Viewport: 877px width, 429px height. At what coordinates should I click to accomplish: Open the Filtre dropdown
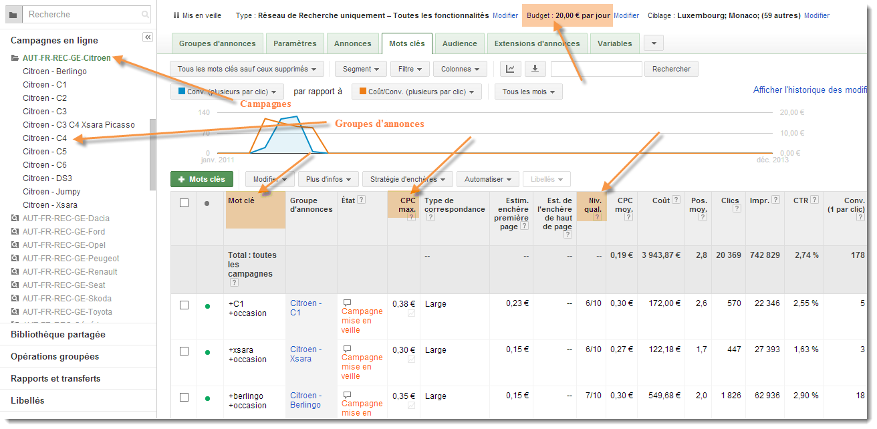pos(410,69)
